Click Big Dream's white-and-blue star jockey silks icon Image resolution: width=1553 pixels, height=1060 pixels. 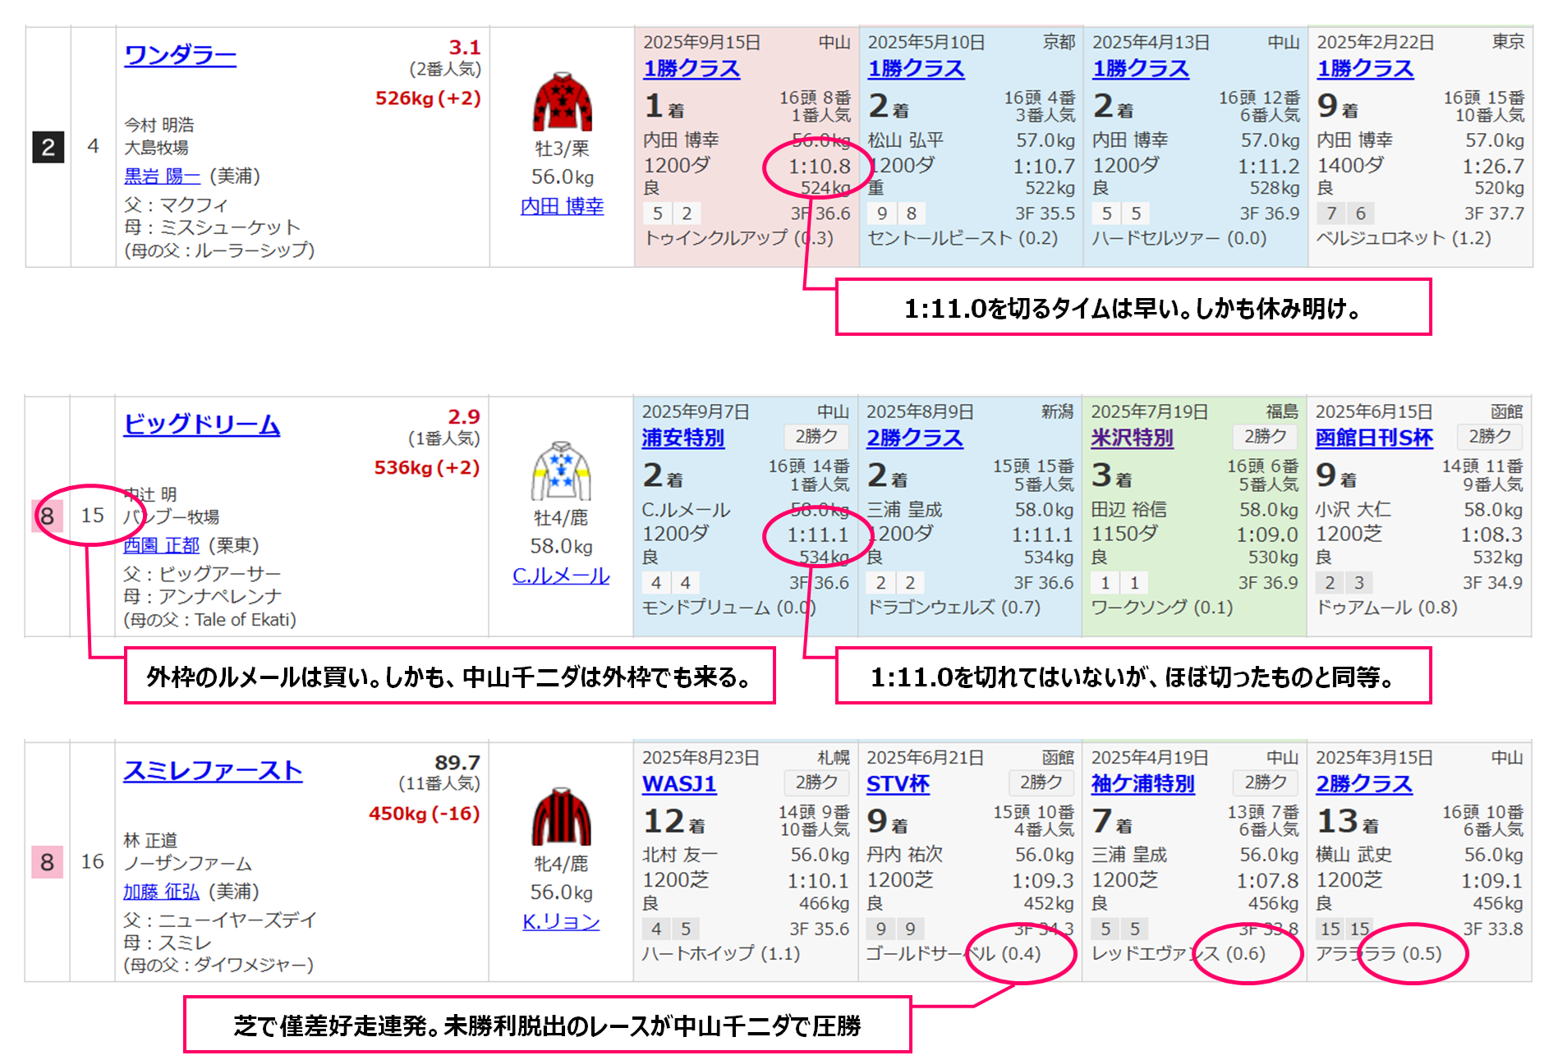(x=561, y=470)
